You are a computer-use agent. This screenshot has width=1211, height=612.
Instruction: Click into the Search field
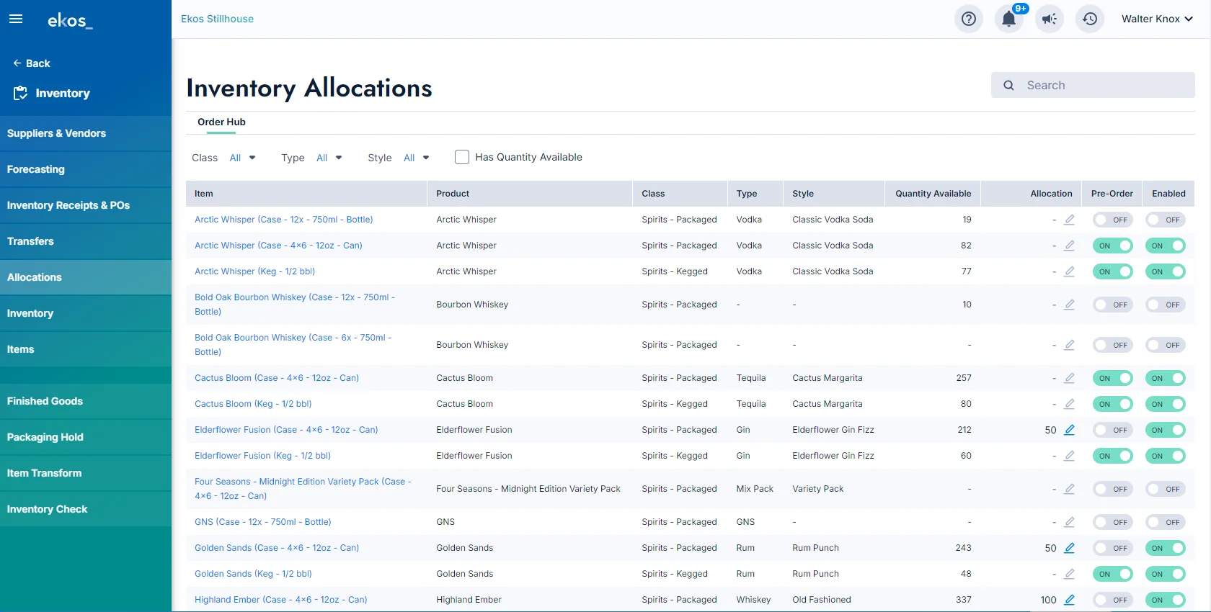[x=1103, y=85]
